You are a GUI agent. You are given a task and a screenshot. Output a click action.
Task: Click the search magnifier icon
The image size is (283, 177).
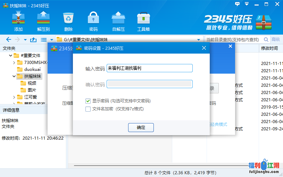click(x=266, y=39)
